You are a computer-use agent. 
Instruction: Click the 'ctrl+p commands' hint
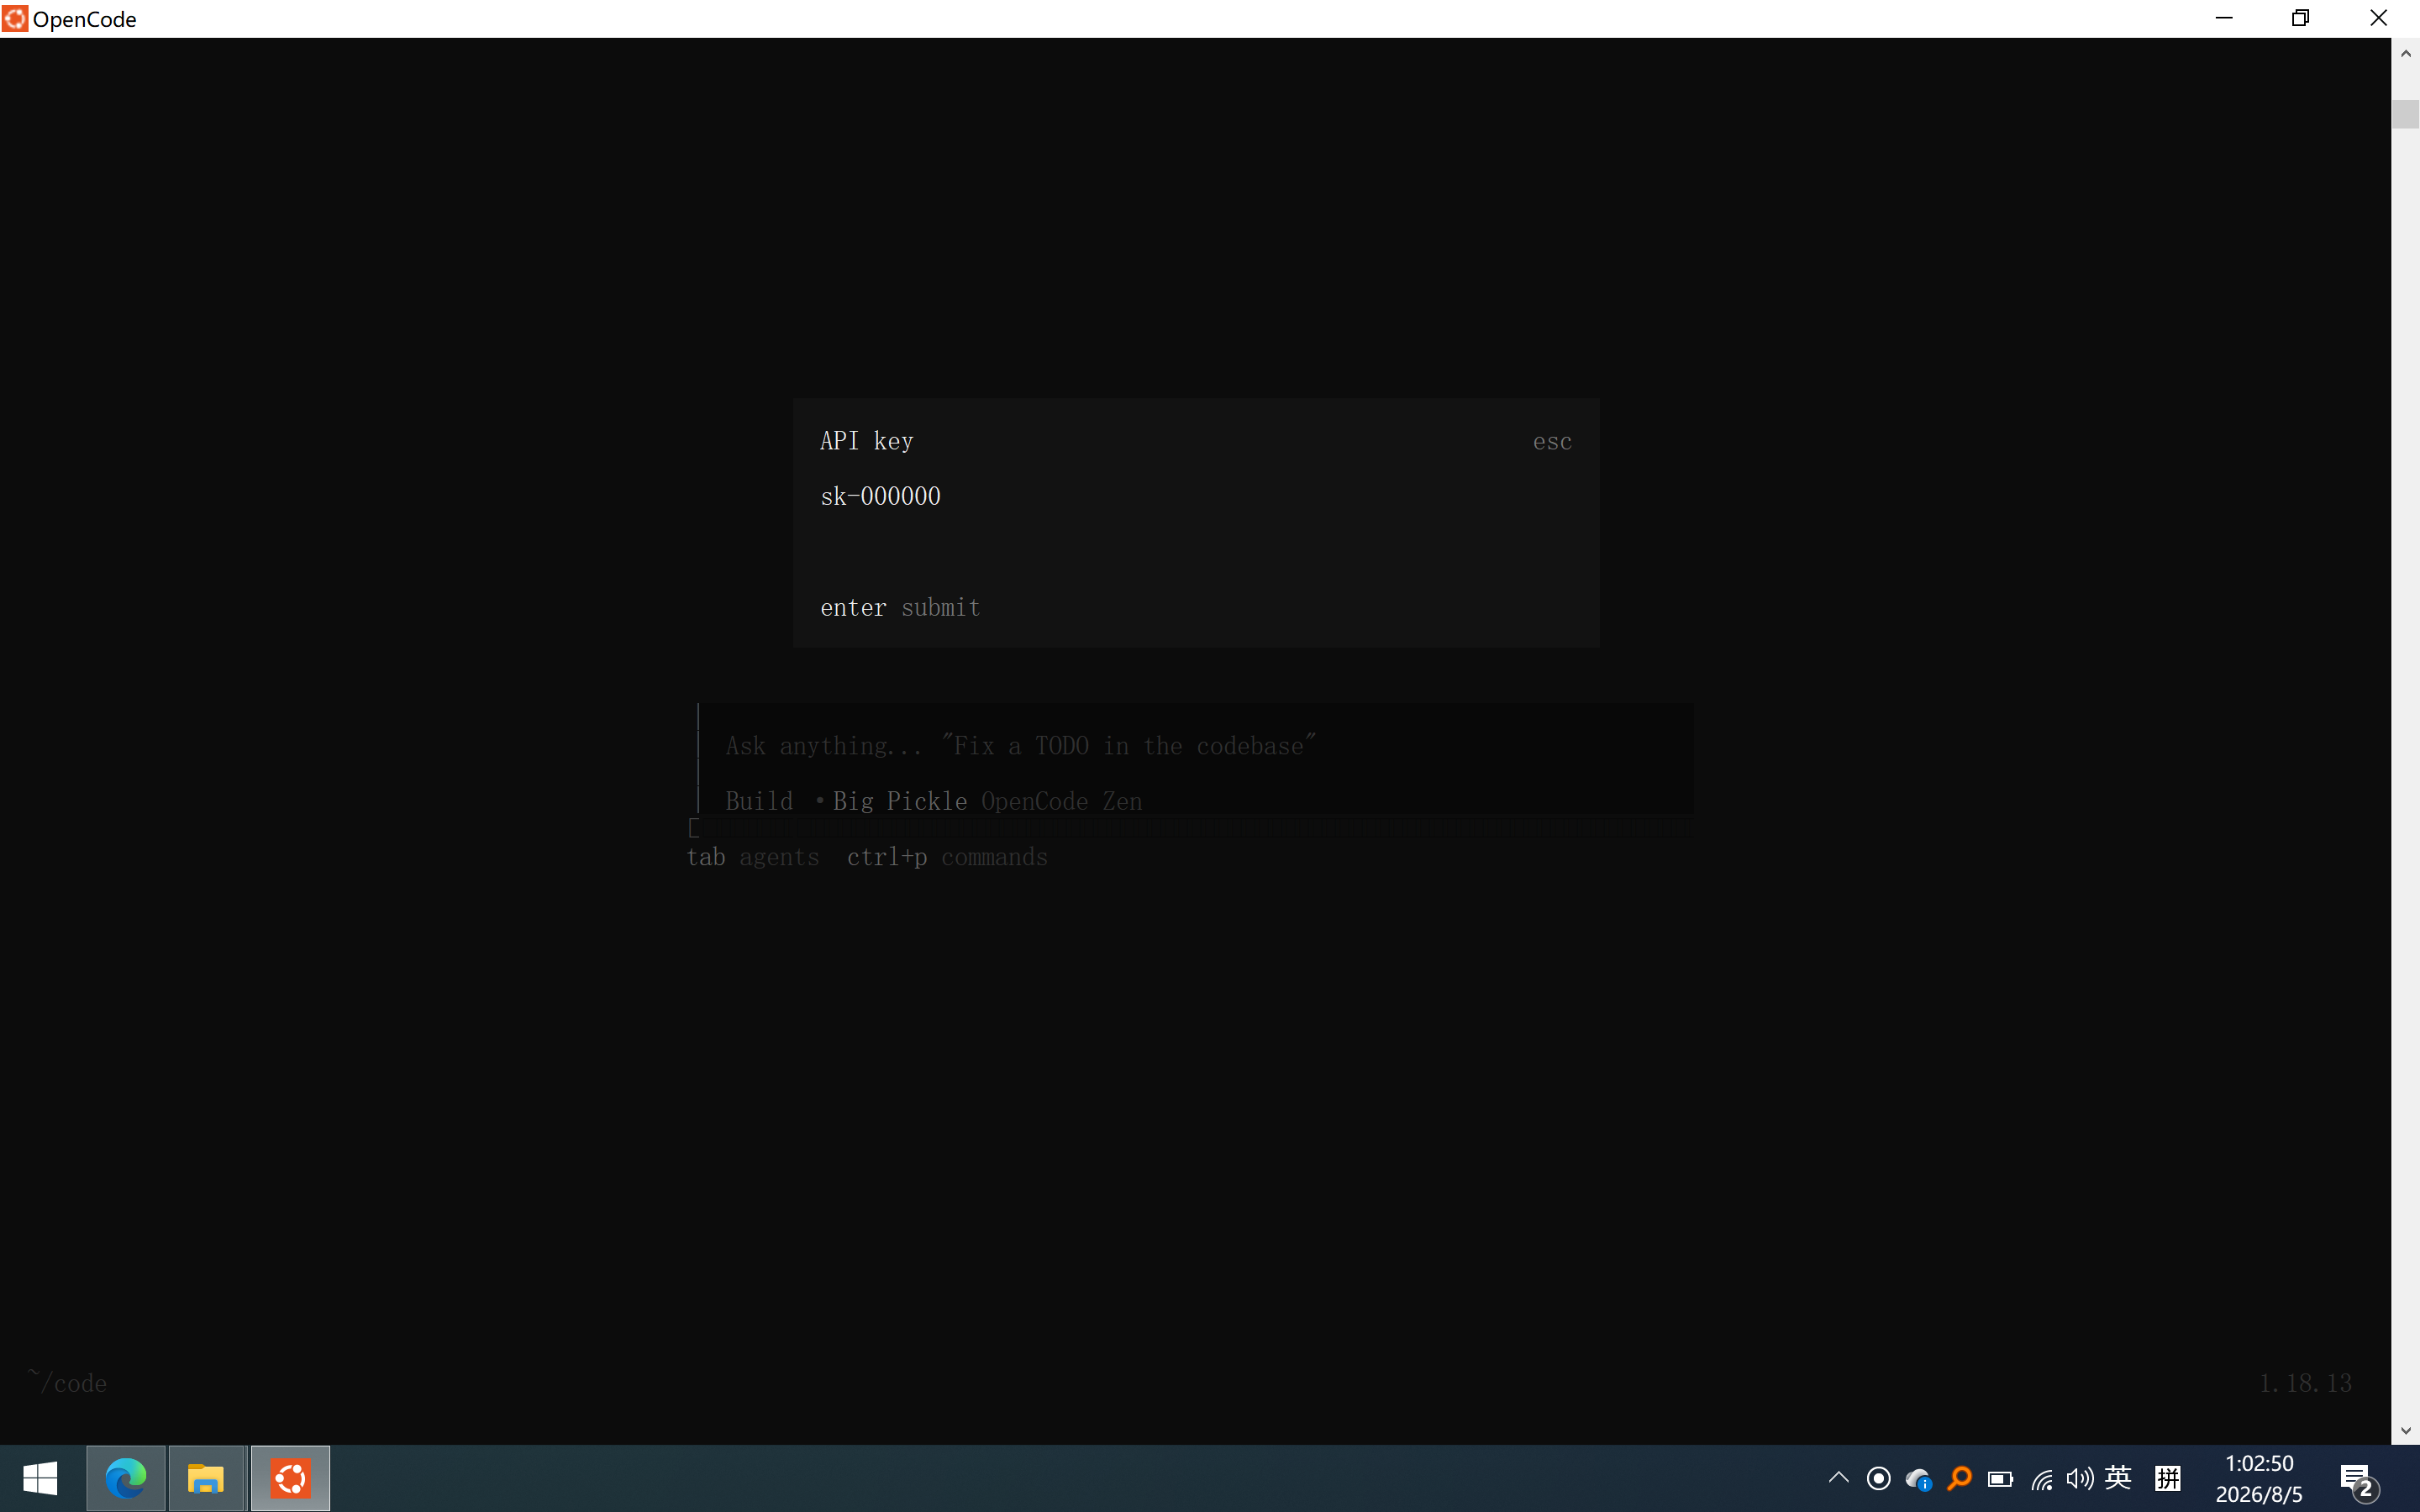pyautogui.click(x=947, y=857)
